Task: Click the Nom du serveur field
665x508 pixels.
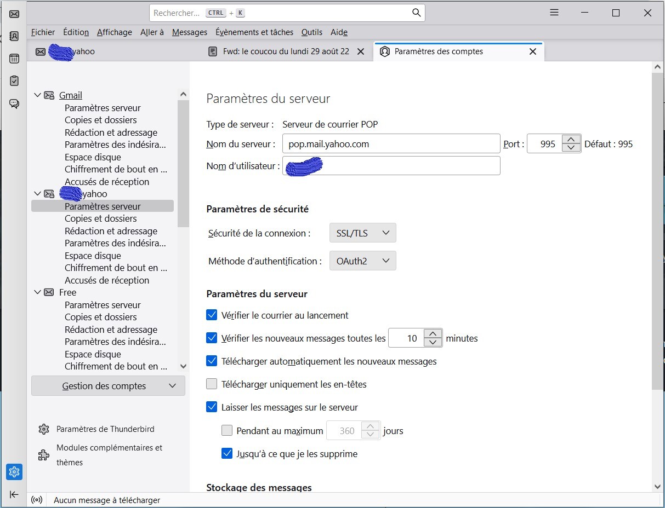Action: tap(391, 144)
